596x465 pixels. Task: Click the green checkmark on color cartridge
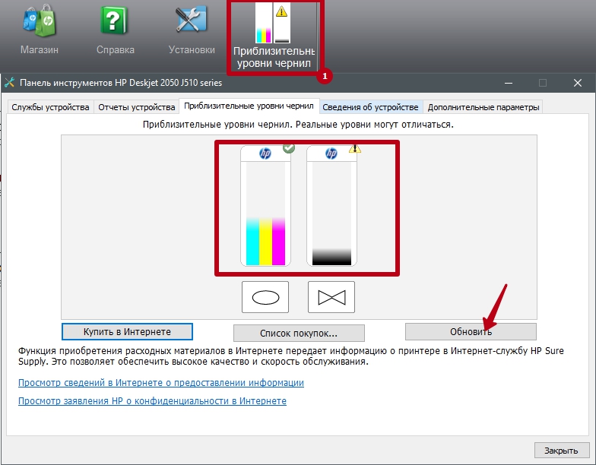(288, 149)
